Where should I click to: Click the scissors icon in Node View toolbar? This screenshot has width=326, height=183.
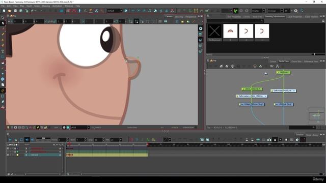click(x=277, y=66)
